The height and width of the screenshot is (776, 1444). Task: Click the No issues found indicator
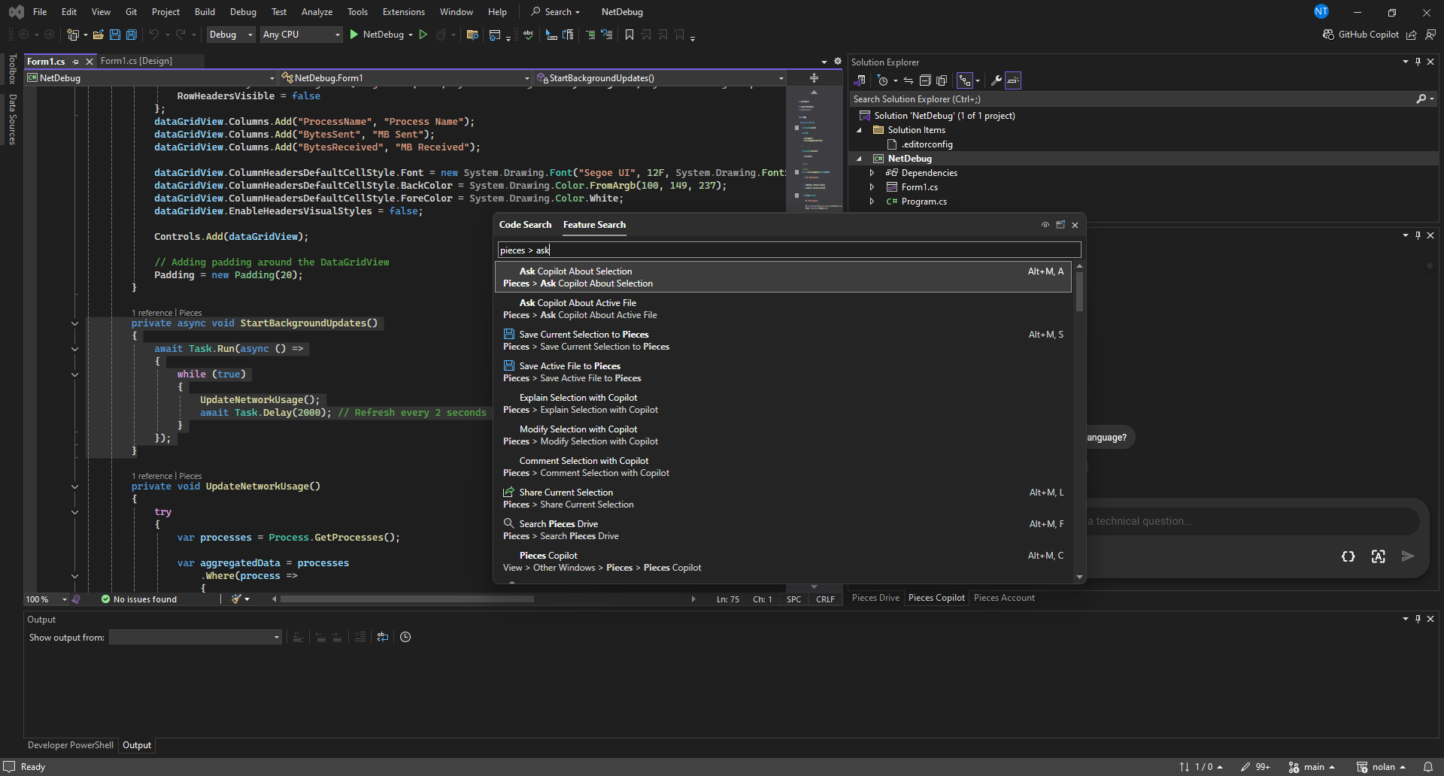point(139,599)
